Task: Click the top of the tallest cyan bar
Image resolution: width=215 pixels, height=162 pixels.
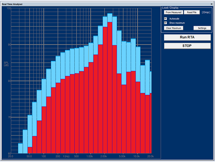Action: click(x=110, y=14)
